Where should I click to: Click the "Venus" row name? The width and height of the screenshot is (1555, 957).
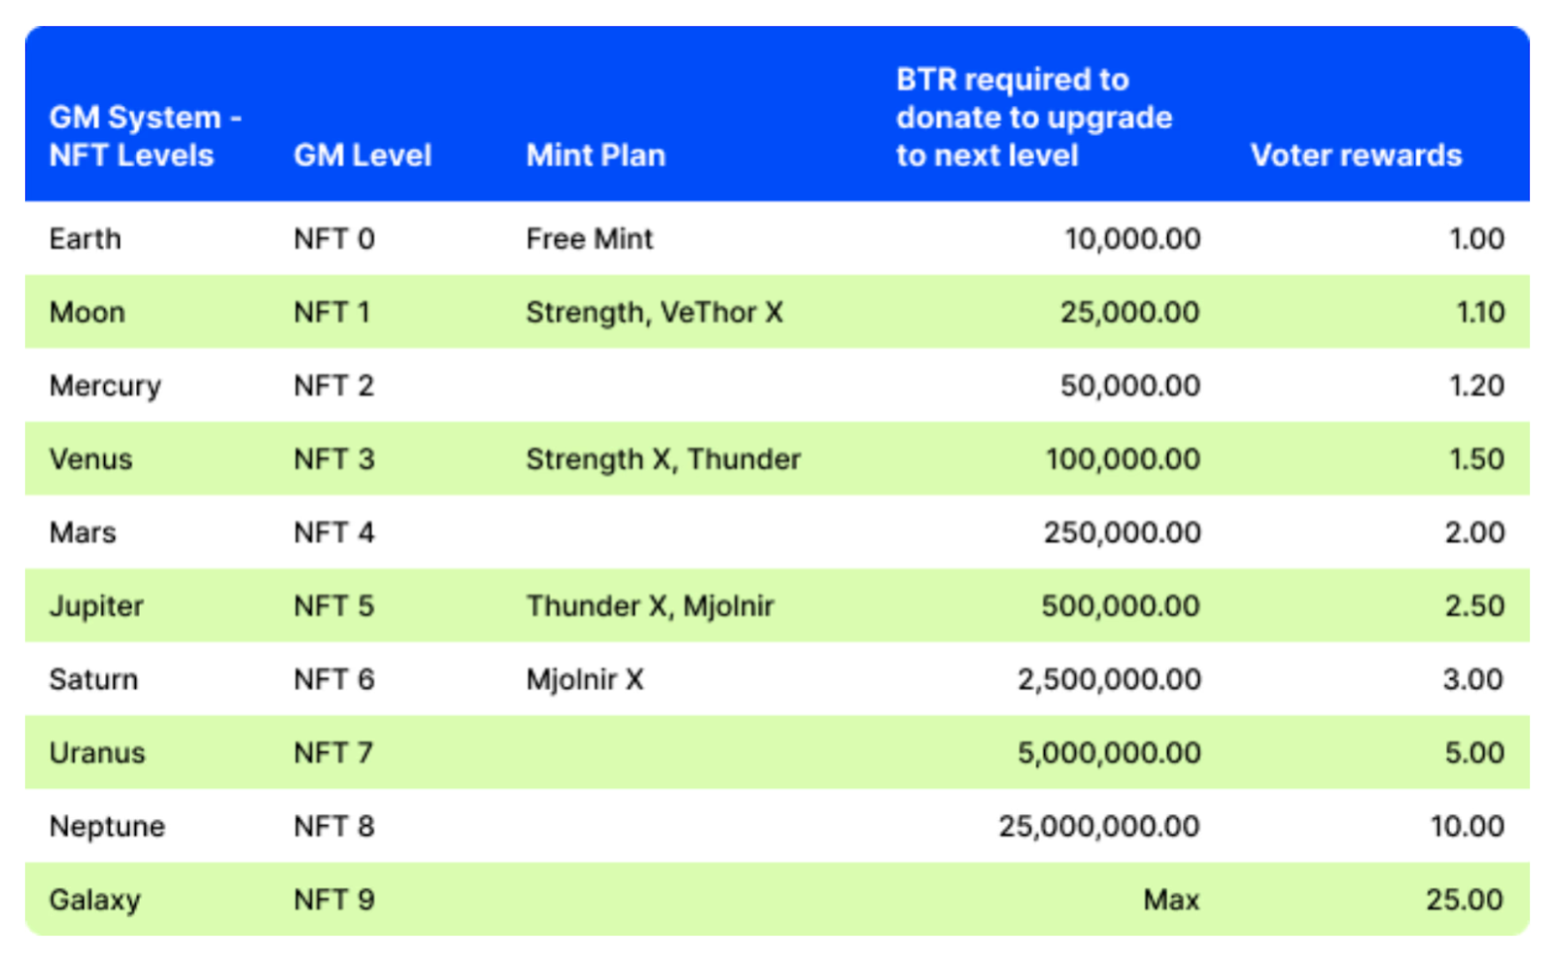pos(90,460)
